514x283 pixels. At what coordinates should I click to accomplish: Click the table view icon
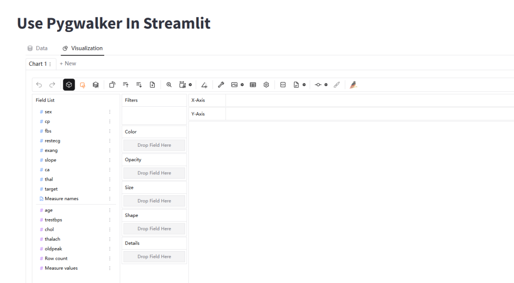tap(253, 85)
